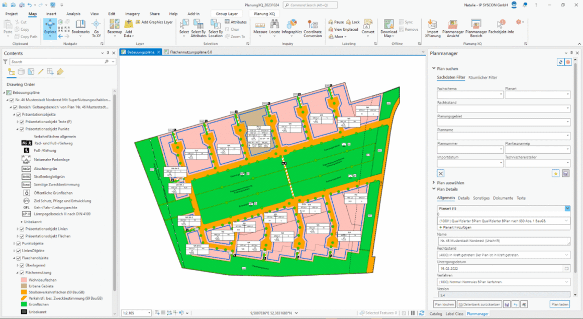Expand the Plan auswählen section
The height and width of the screenshot is (319, 583).
[434, 182]
